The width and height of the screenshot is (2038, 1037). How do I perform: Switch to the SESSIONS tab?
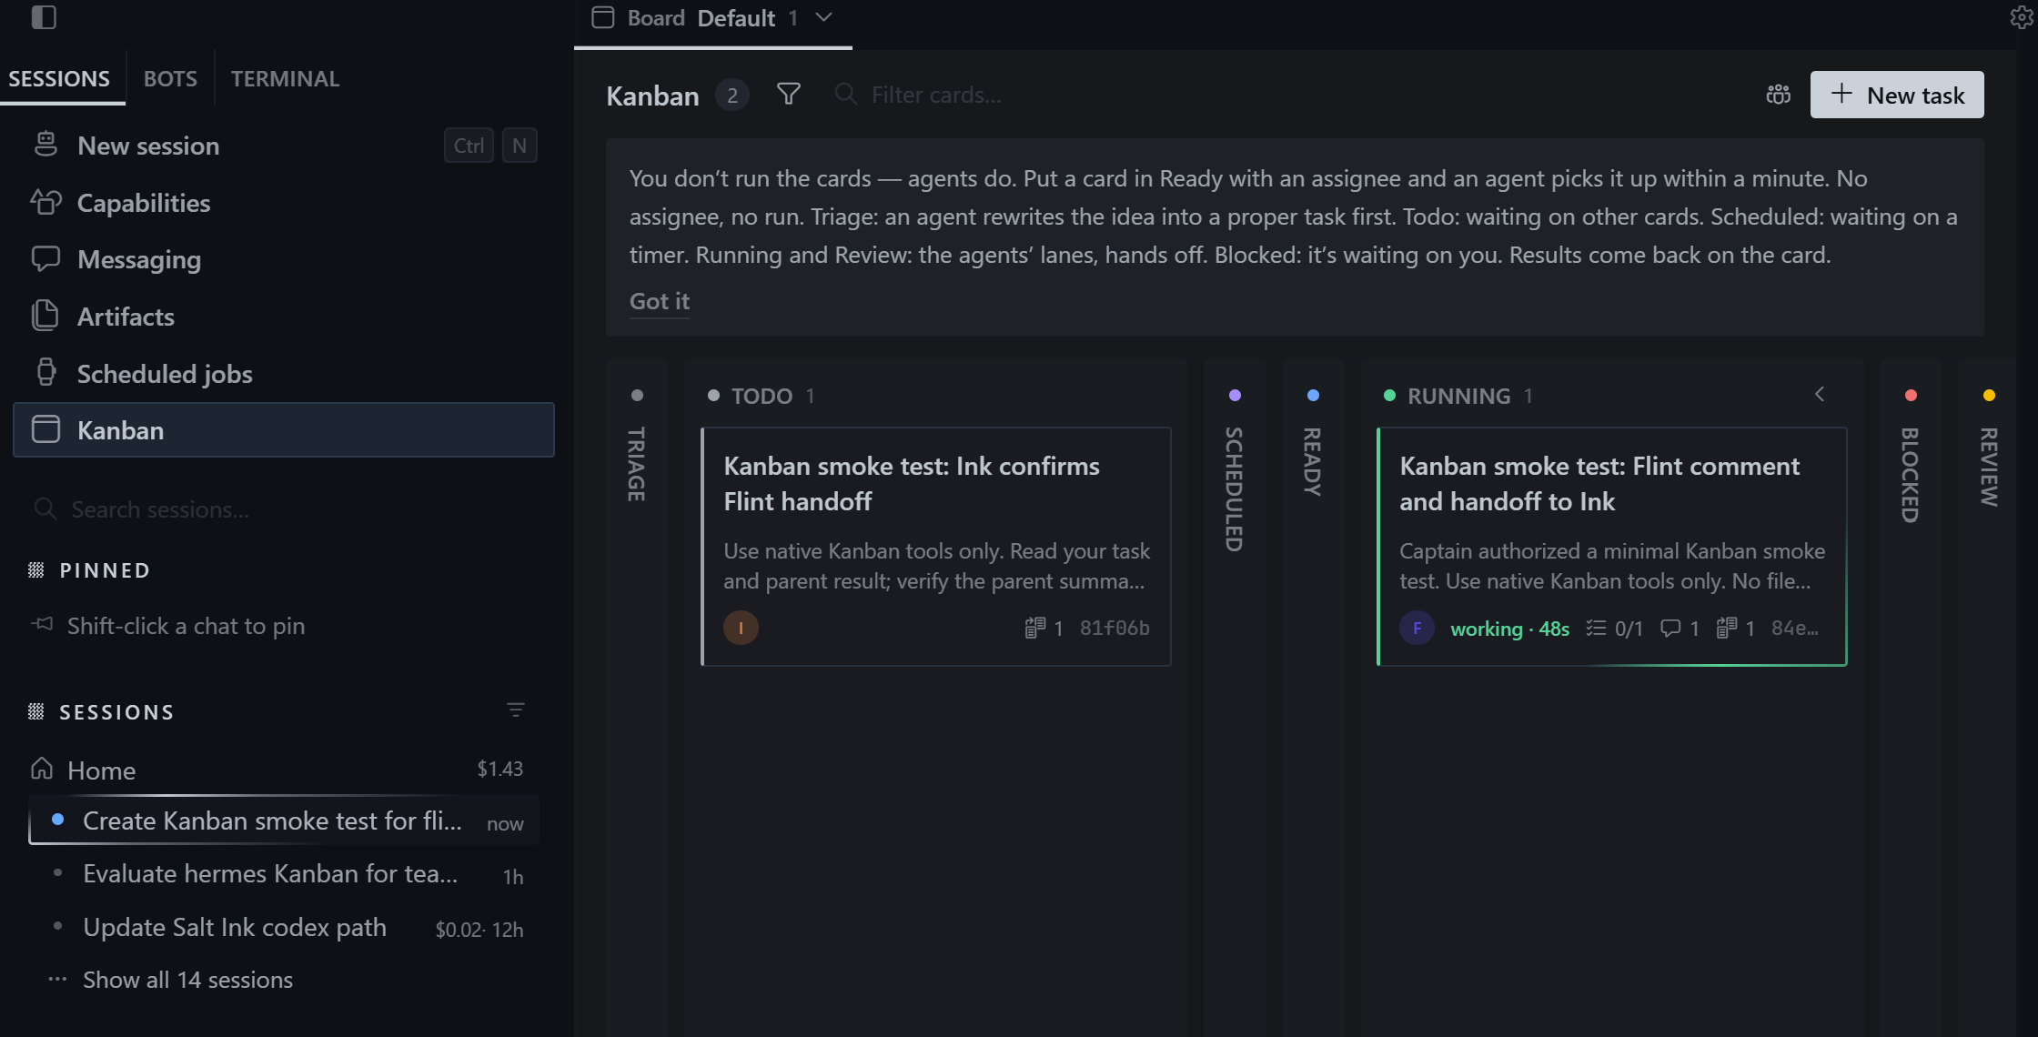[x=59, y=79]
